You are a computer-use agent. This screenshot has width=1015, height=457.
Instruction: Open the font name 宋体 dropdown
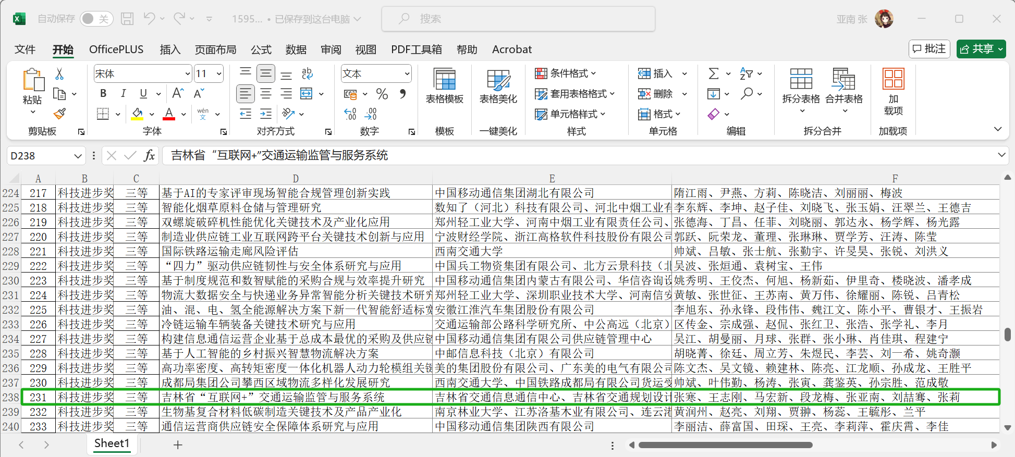tap(188, 74)
